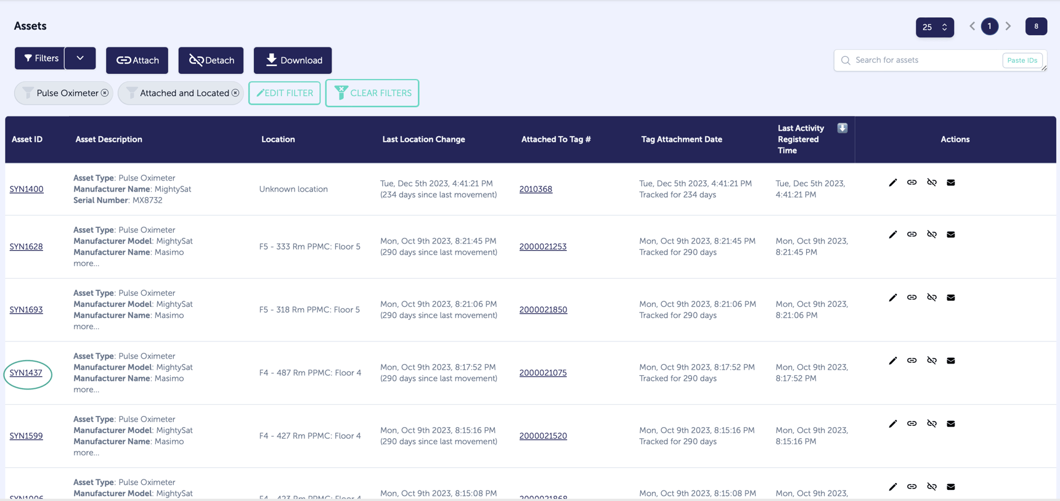Open tag link 2000021520

pos(543,436)
